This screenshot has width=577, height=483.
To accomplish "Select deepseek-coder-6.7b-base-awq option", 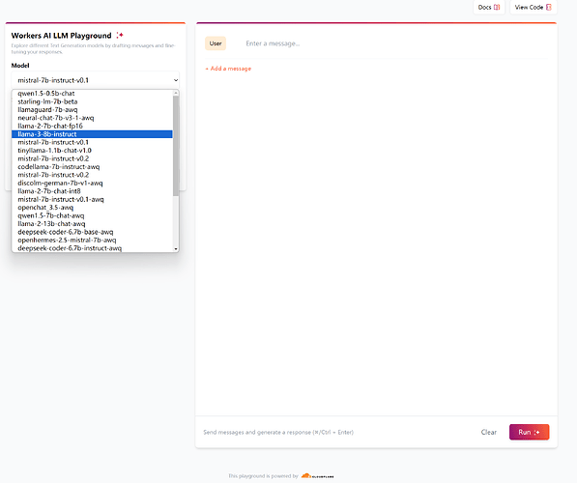I will (92, 232).
